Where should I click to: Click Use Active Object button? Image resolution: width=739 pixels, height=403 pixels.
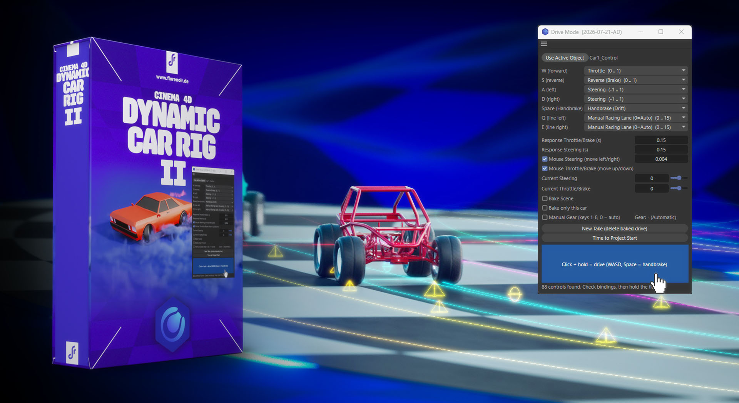(x=565, y=58)
